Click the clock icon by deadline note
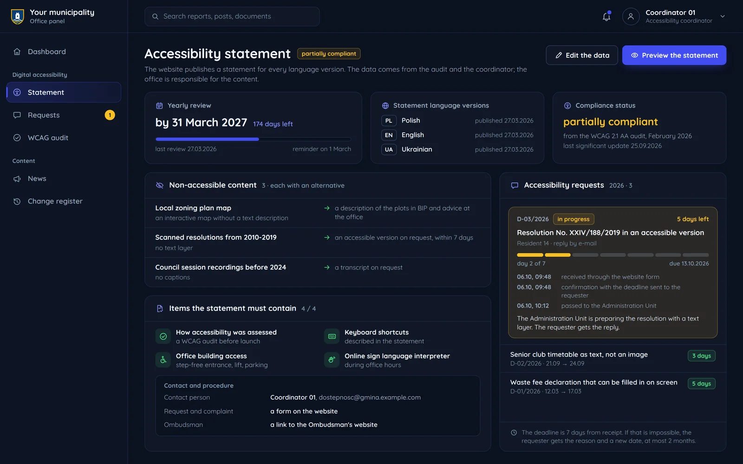The width and height of the screenshot is (743, 464). [514, 433]
